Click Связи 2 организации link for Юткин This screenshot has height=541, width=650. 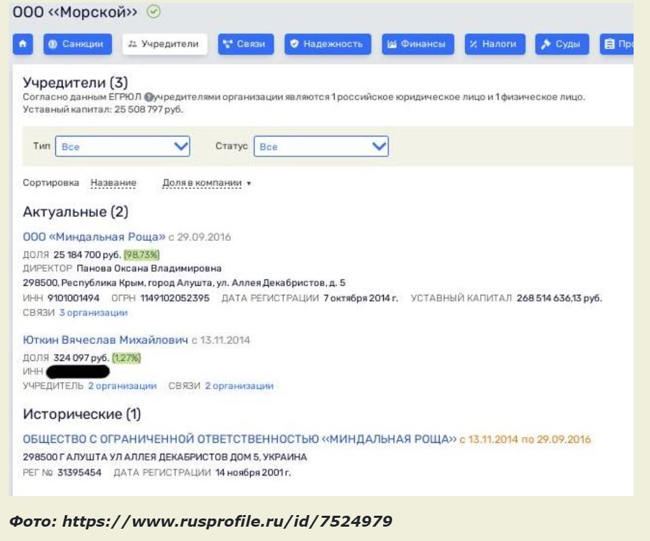point(239,386)
